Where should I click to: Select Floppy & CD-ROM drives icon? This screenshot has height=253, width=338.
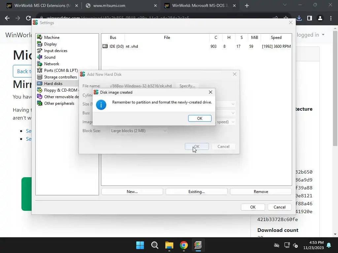point(40,90)
